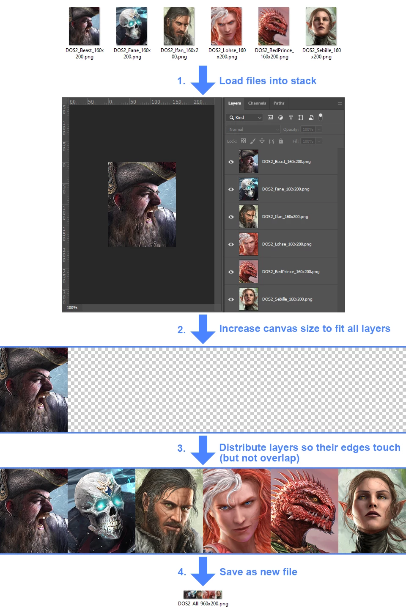
Task: Select the DOS2_RedPrince_160x200.png file icon
Action: tap(274, 26)
